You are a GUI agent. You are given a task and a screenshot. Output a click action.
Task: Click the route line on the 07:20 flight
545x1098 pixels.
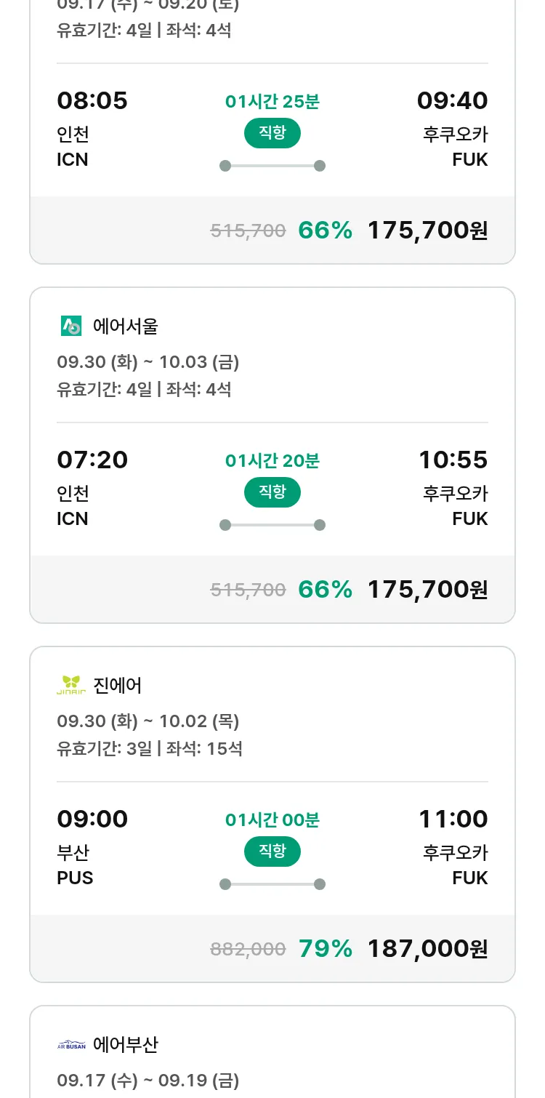click(272, 525)
